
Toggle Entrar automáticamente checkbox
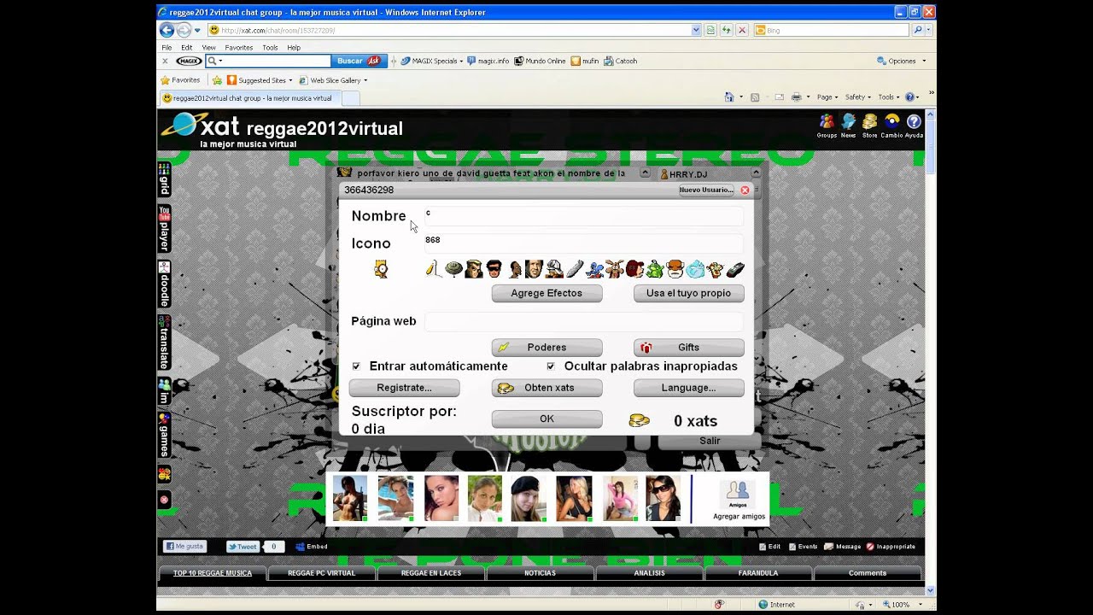pyautogui.click(x=356, y=366)
